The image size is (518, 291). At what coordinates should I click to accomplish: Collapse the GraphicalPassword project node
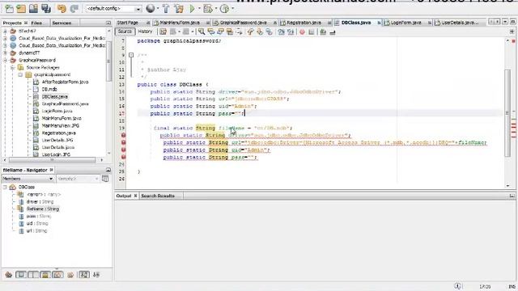click(5, 61)
